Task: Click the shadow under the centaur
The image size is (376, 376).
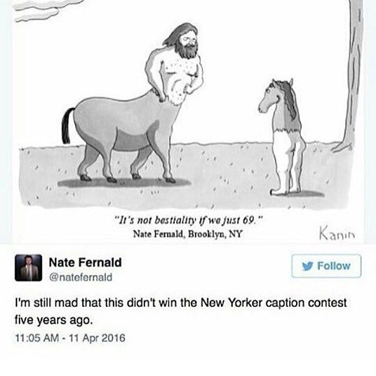Action: [124, 183]
